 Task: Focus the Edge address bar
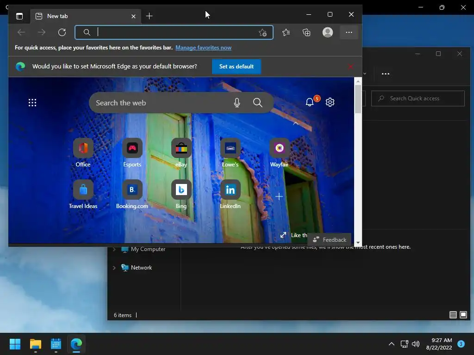tap(174, 32)
